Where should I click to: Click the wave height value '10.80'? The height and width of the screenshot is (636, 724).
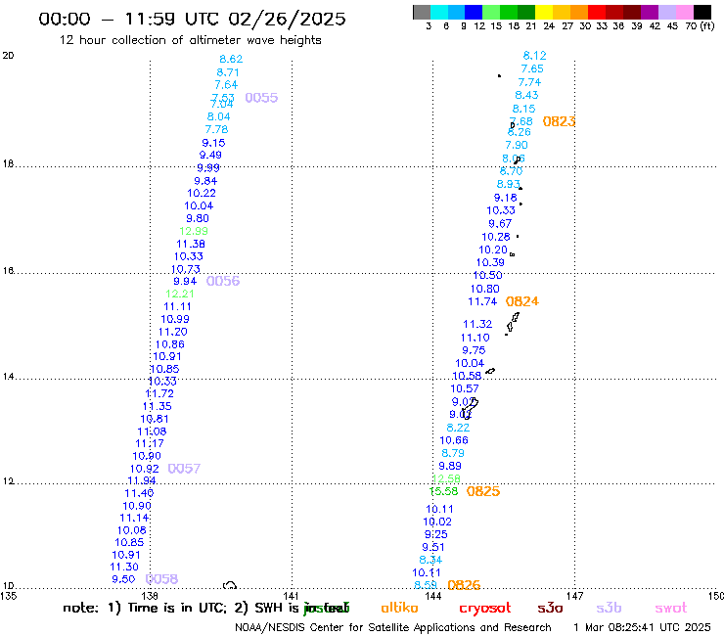click(x=485, y=289)
